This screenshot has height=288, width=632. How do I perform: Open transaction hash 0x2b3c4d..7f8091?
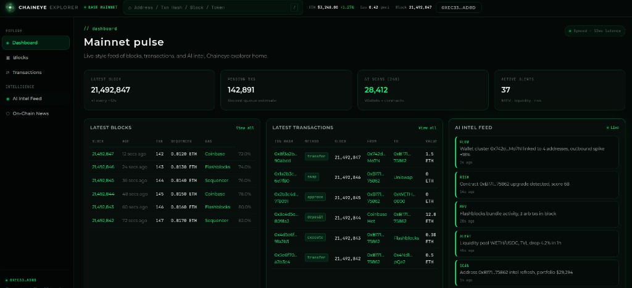coord(286,197)
